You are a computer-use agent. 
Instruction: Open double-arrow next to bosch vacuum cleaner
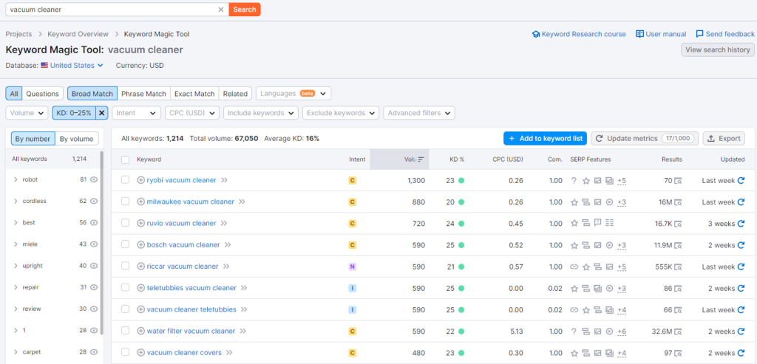[228, 245]
